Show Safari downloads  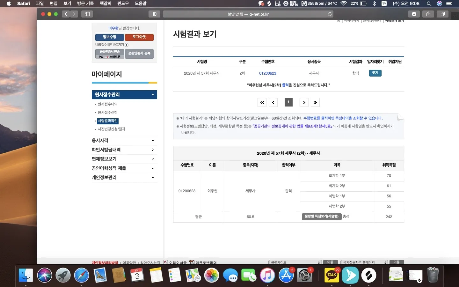tap(414, 14)
